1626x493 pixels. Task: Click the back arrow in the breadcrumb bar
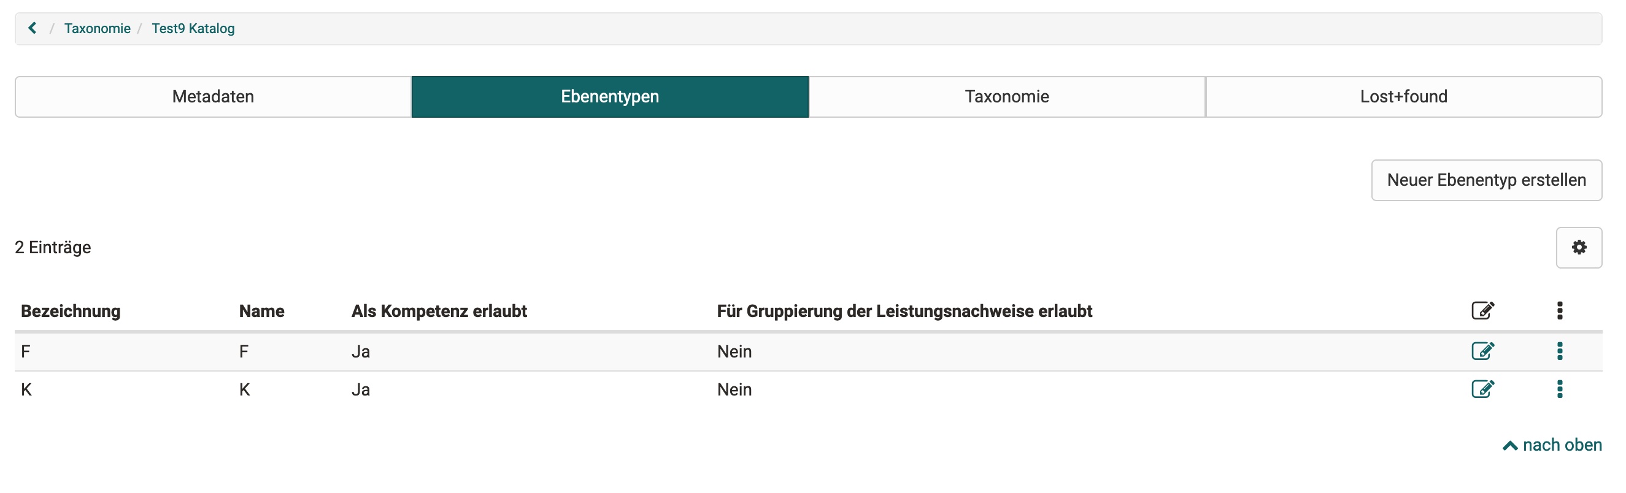32,28
